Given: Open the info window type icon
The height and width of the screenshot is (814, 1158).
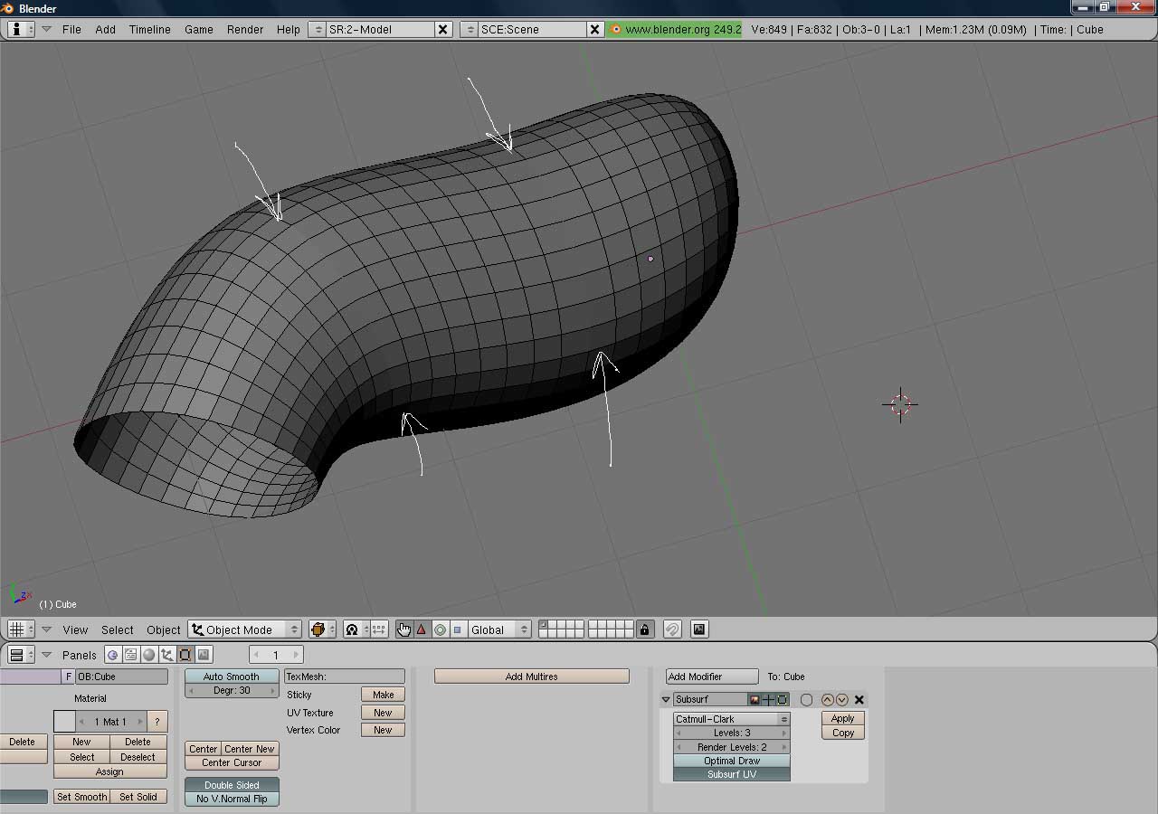Looking at the screenshot, I should point(21,29).
